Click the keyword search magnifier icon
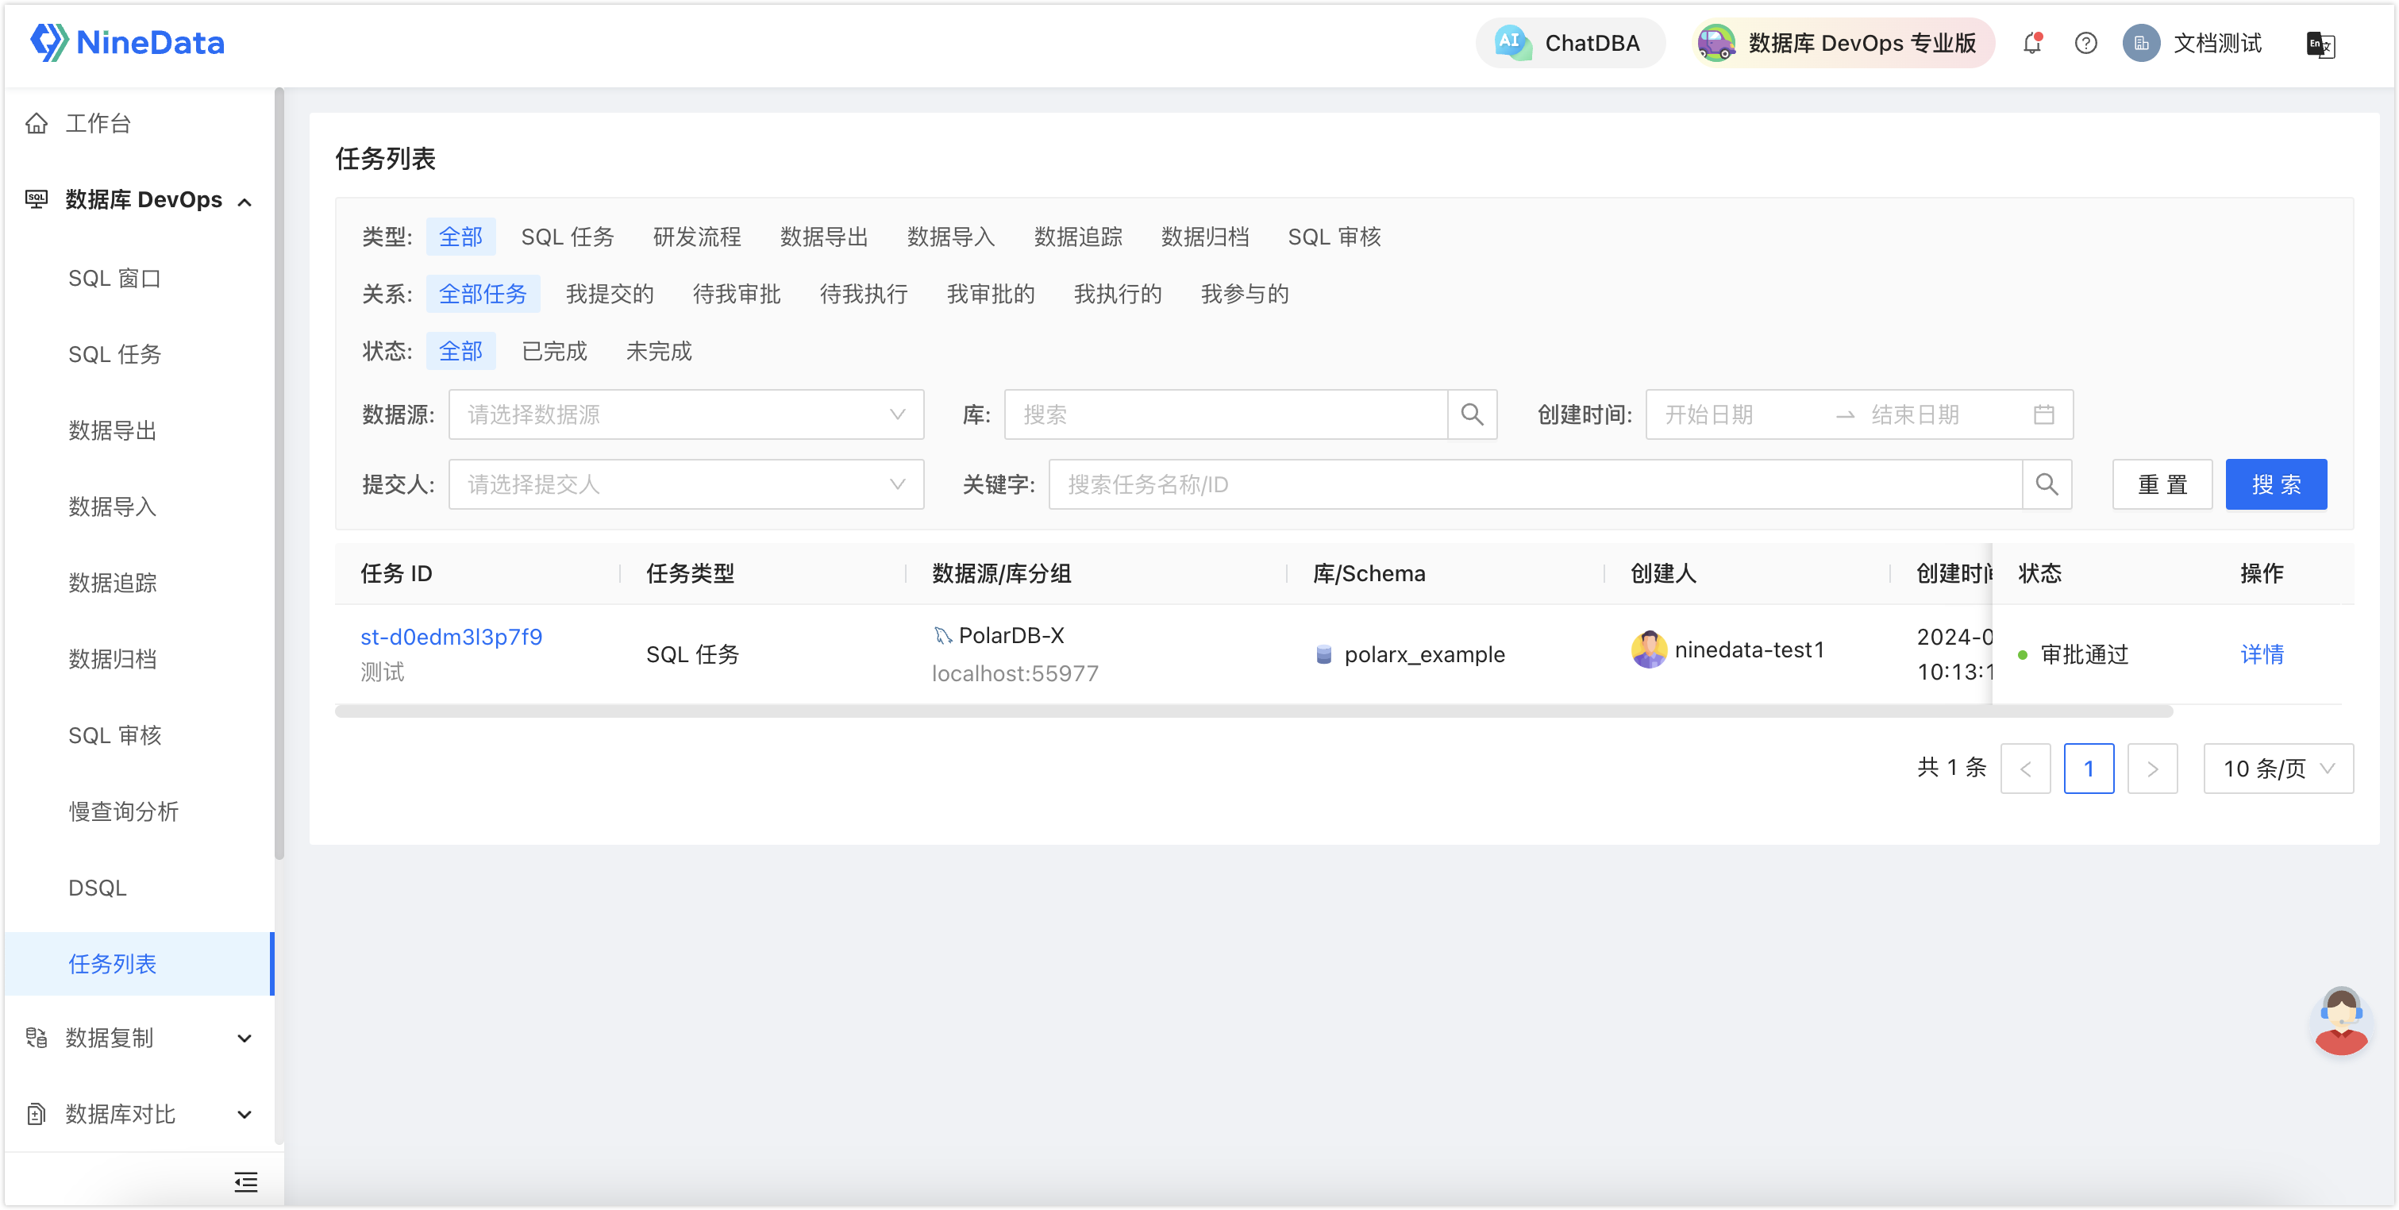Image resolution: width=2399 pixels, height=1210 pixels. tap(2046, 484)
